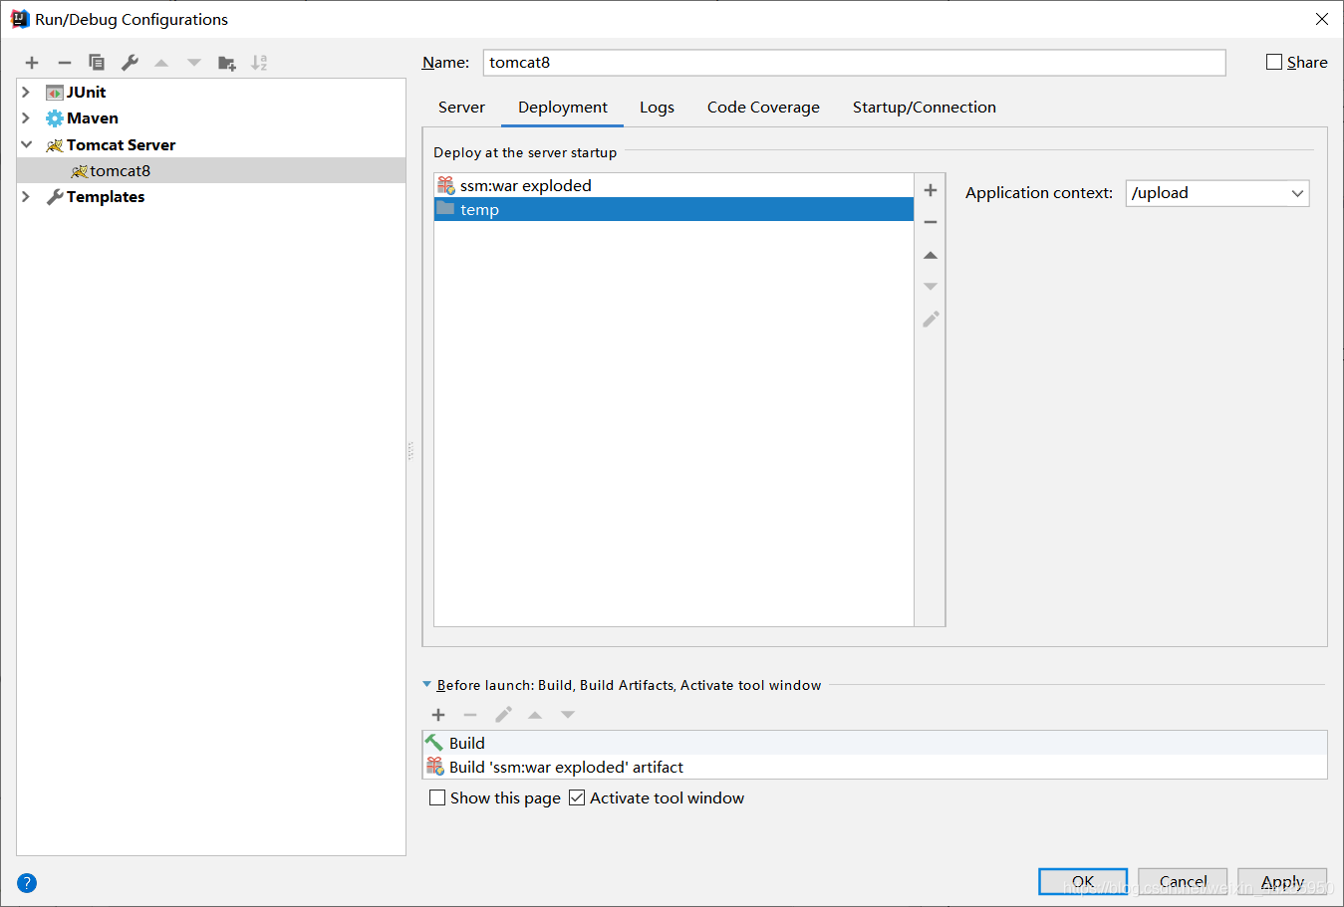This screenshot has width=1344, height=907.
Task: Edit selected deployment with pencil icon
Action: pyautogui.click(x=931, y=320)
